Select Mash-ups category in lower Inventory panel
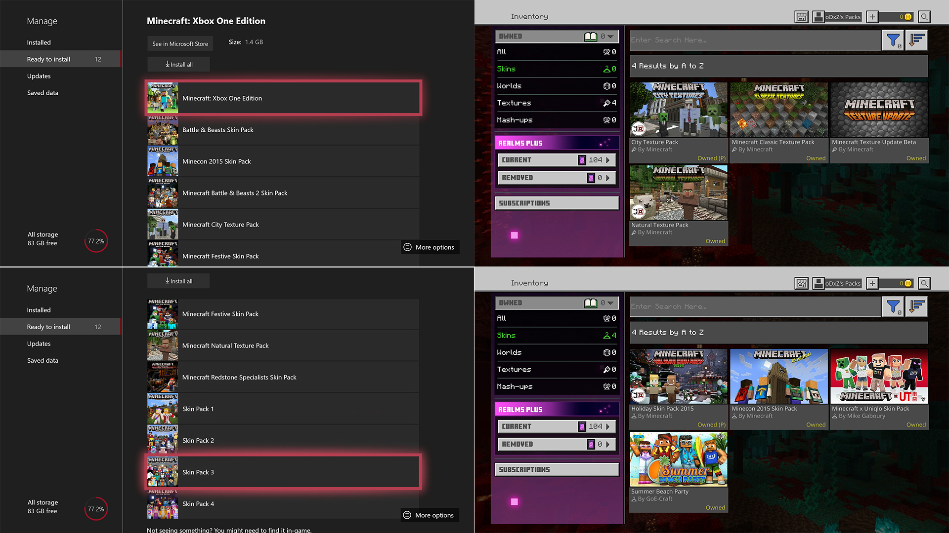This screenshot has width=949, height=533. [x=557, y=386]
